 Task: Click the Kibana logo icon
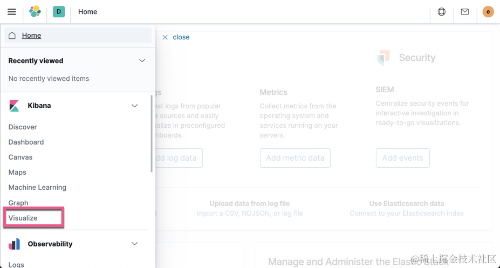pyautogui.click(x=14, y=106)
